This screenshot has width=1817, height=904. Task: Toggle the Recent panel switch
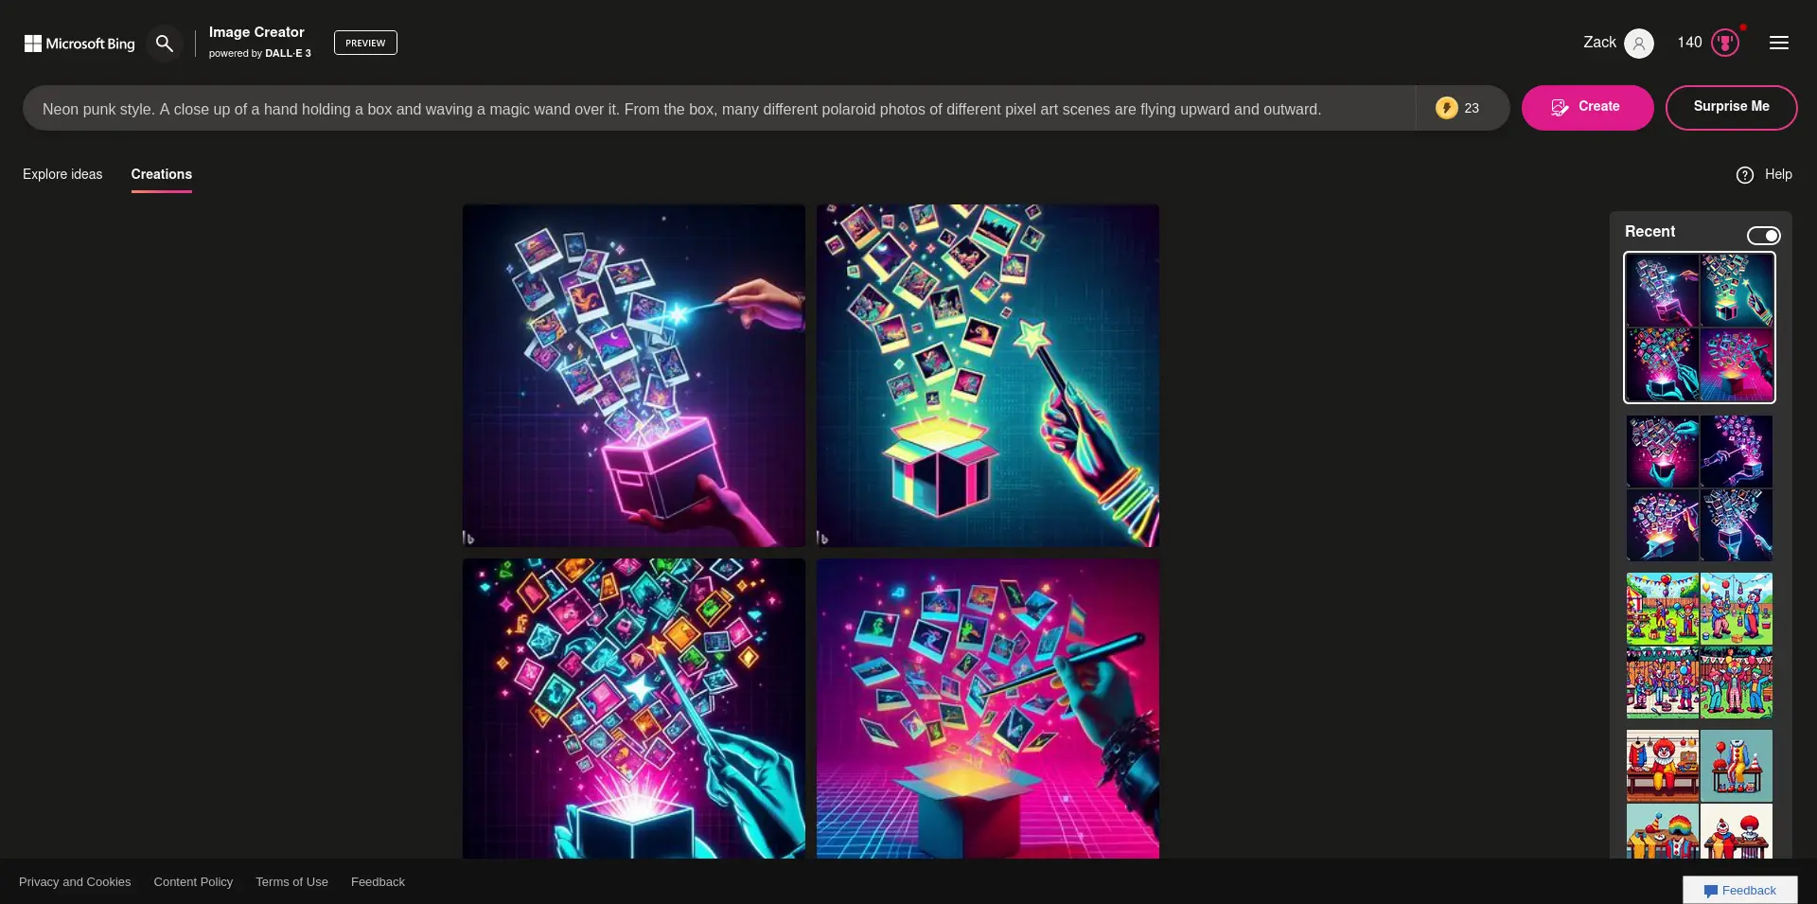pos(1763,236)
